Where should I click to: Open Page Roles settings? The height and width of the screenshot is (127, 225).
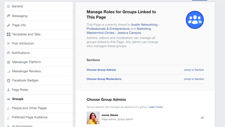20,90
